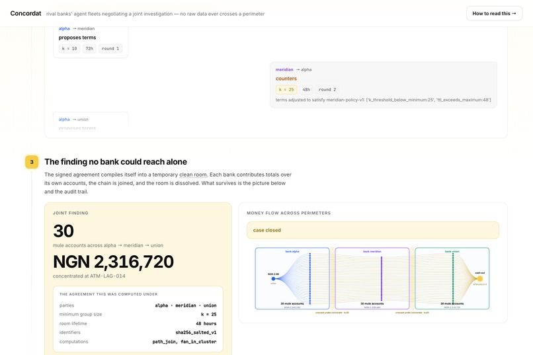
Task: Click the "mule accounts across alpha → meridian → union" caption
Action: [108, 245]
